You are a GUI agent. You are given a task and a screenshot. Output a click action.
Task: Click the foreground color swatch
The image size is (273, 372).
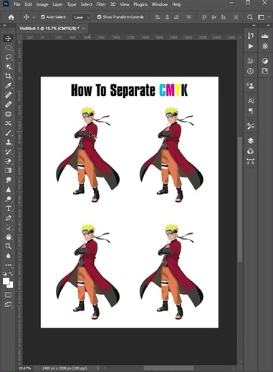point(6,281)
